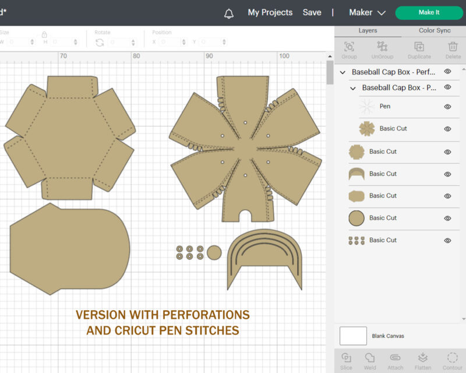466x373 pixels.
Task: Click the Flatten icon
Action: pos(423,358)
